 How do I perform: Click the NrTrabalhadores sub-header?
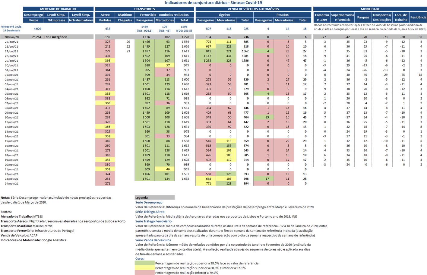(x=81, y=20)
